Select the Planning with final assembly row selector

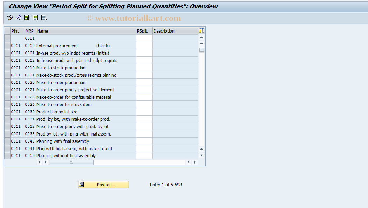pyautogui.click(x=7, y=141)
